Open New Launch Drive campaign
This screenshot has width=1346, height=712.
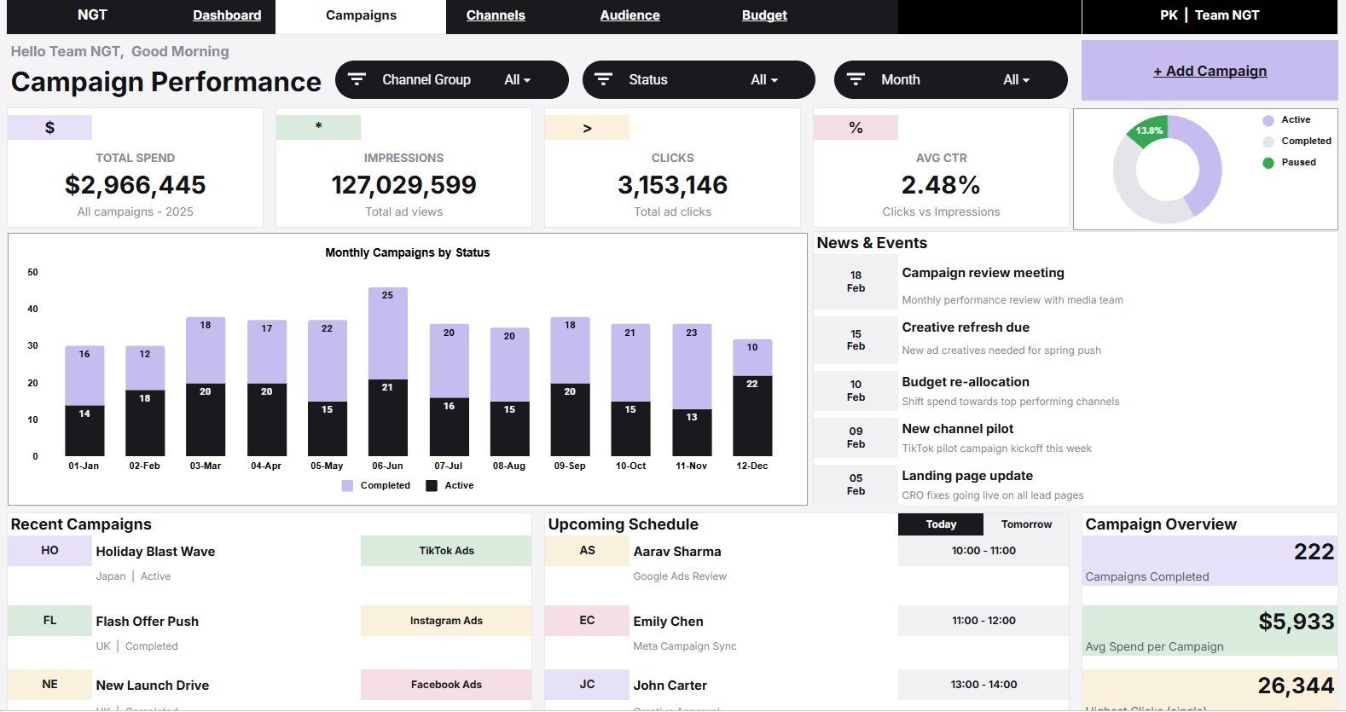click(152, 686)
